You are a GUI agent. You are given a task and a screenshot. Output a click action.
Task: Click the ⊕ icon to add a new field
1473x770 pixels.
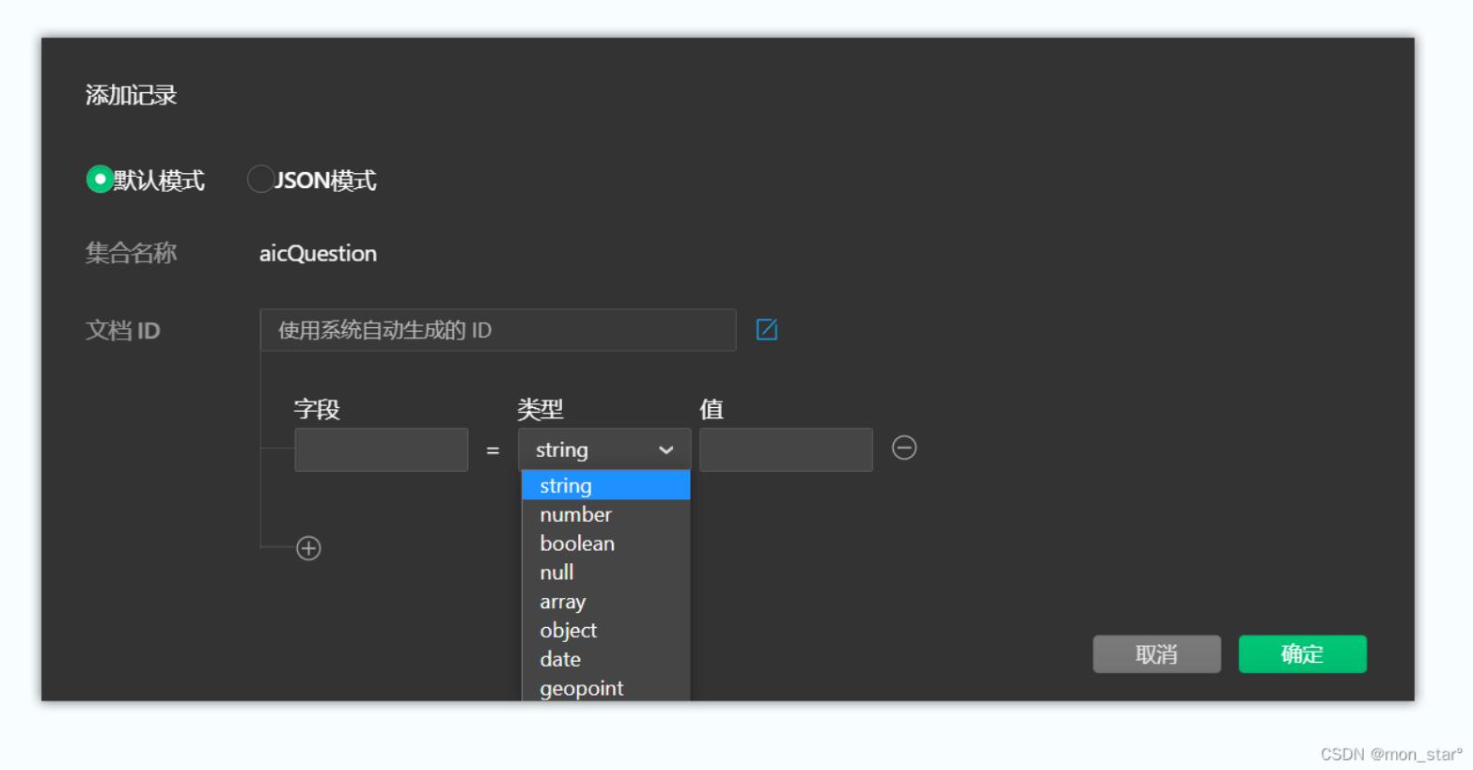310,548
